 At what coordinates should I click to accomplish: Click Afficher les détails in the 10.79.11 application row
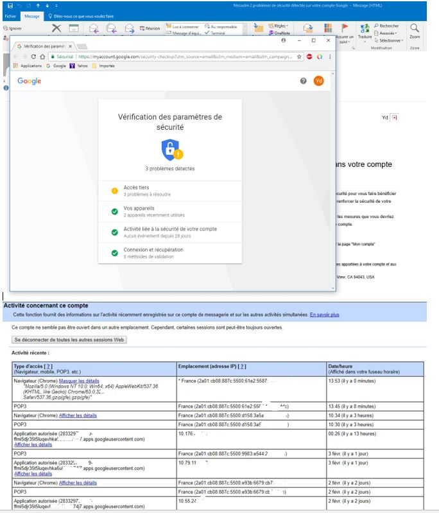[33, 474]
